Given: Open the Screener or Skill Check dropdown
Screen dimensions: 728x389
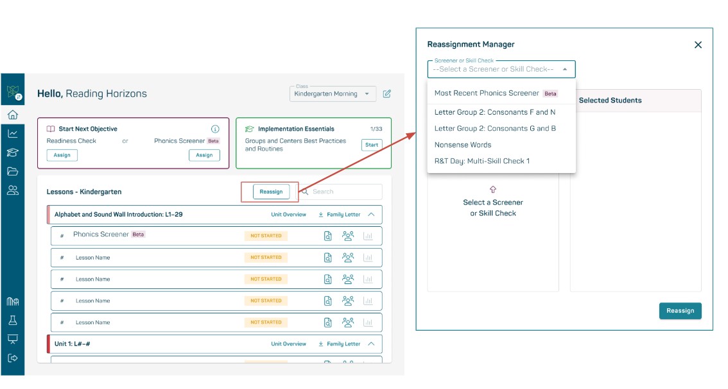Looking at the screenshot, I should tap(501, 69).
